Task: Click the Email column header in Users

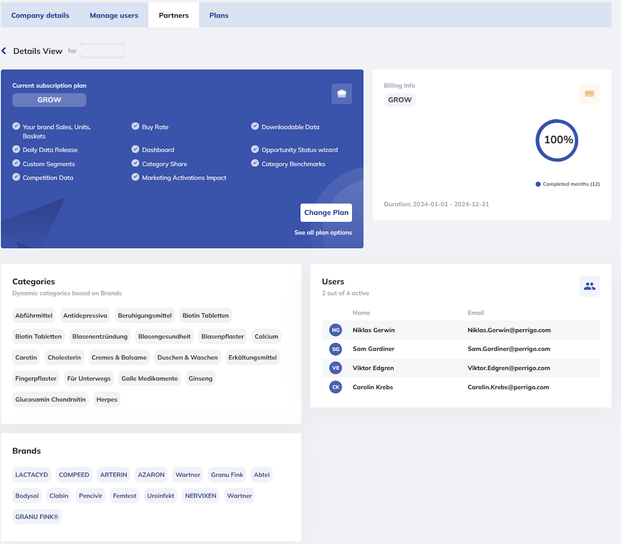Action: 475,313
